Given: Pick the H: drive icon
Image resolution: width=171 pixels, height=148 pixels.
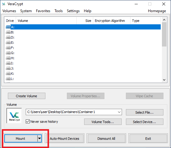Looking at the screenshot, I should coord(8,58).
